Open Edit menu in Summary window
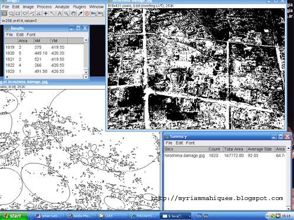 (x=179, y=143)
